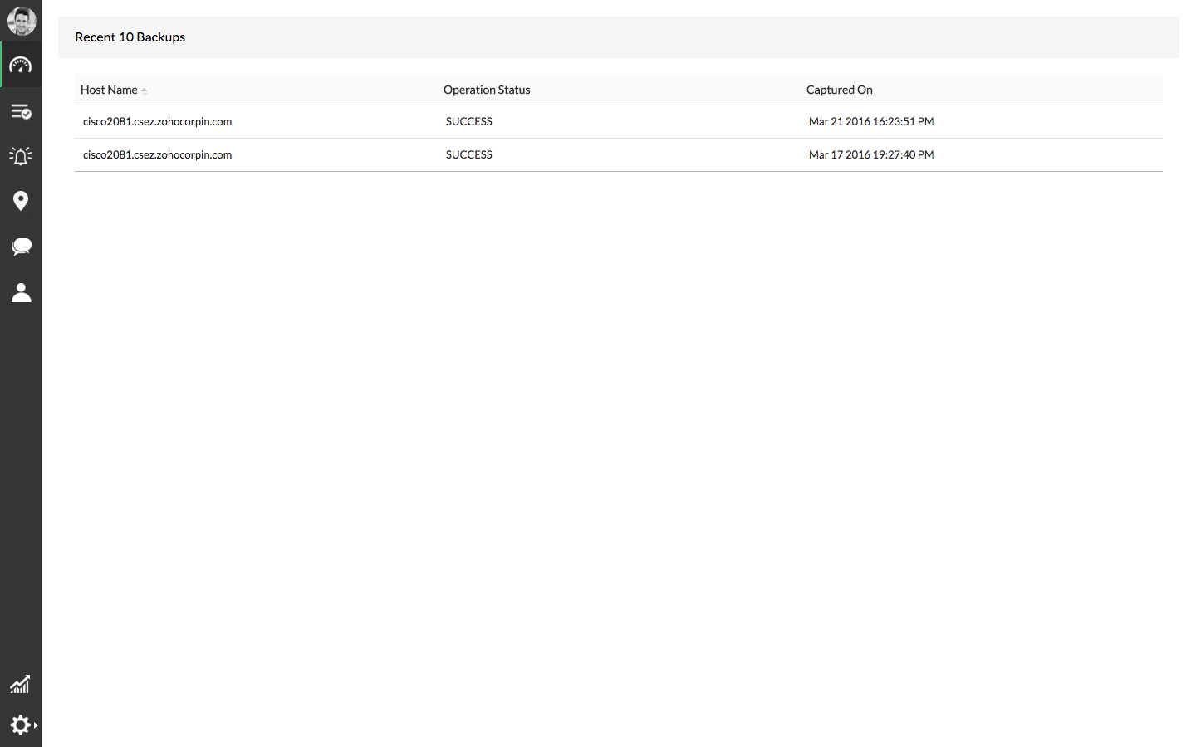Open host name in Mar 21 backup row
The height and width of the screenshot is (747, 1196).
pos(157,121)
